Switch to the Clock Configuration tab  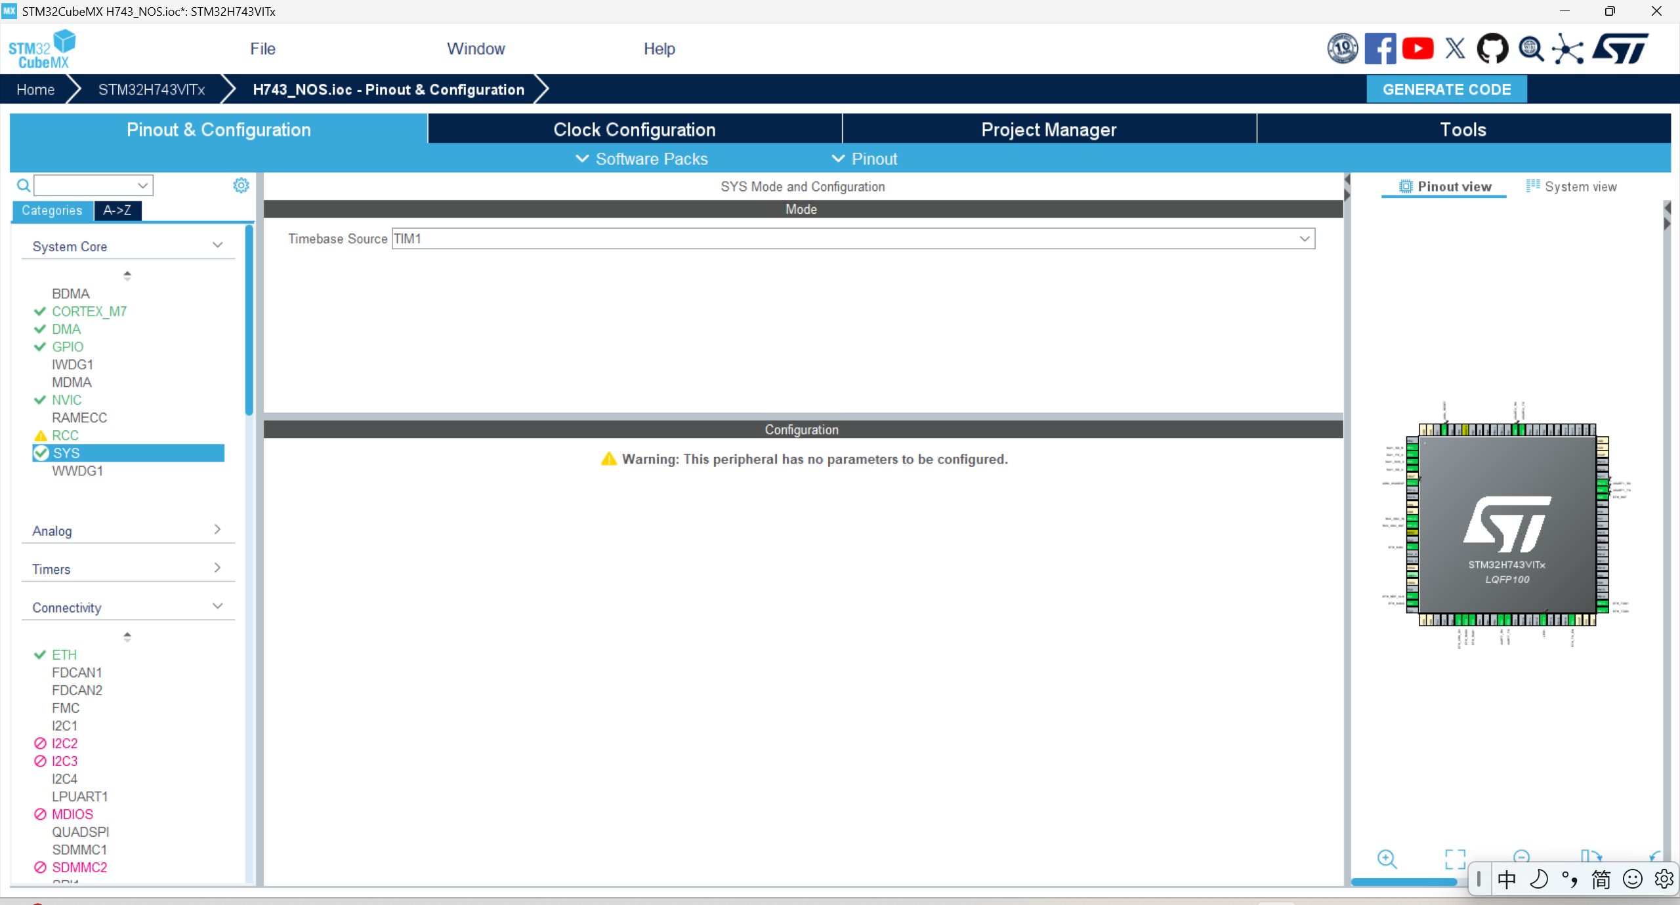(x=635, y=129)
